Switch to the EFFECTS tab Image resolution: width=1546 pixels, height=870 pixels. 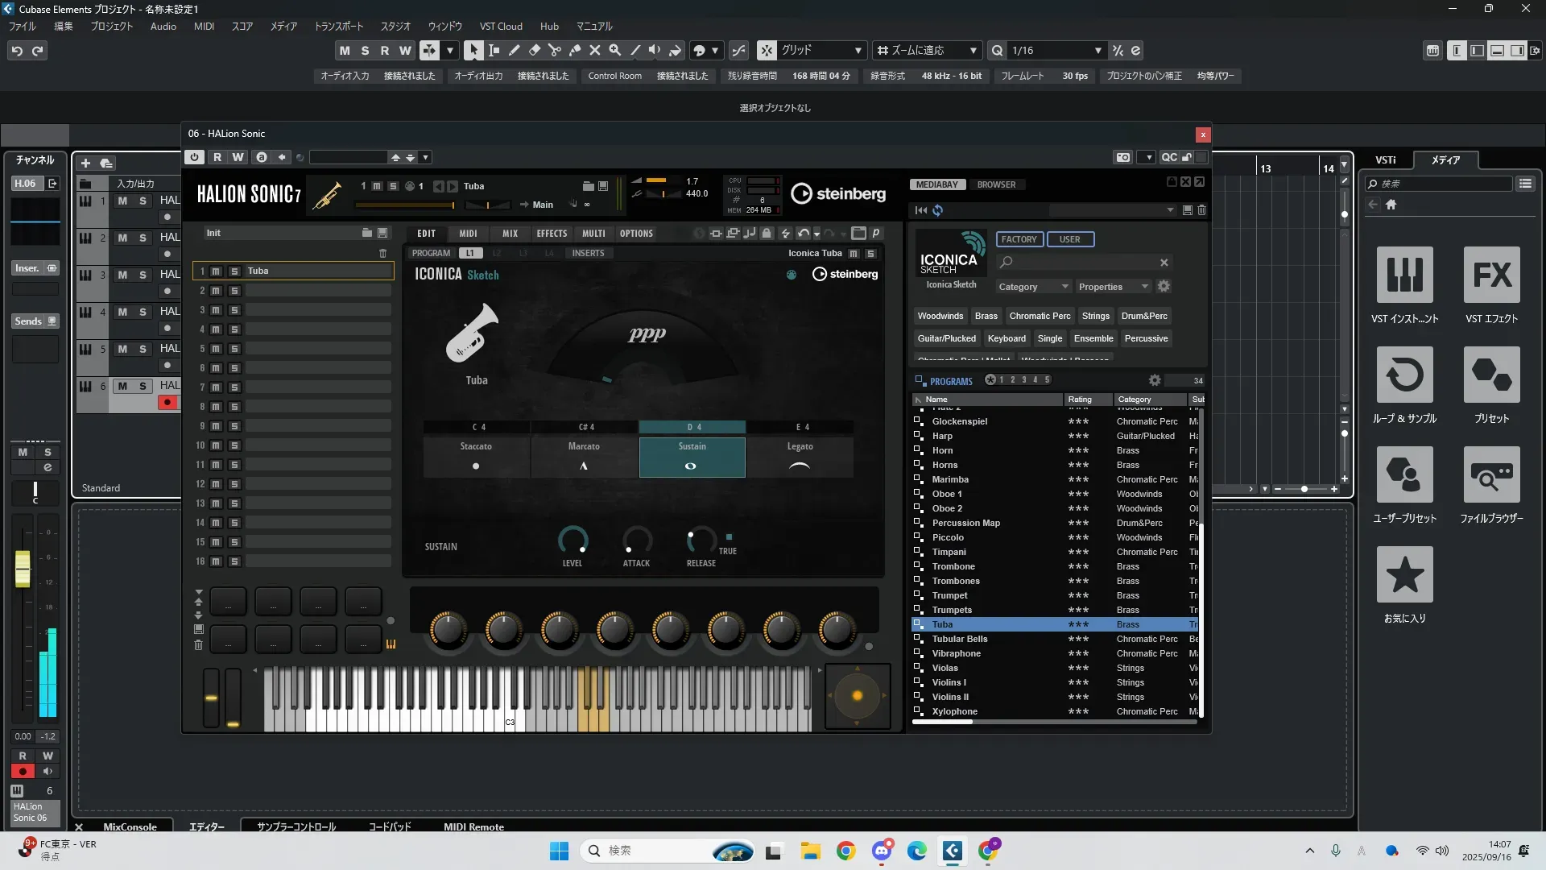pos(552,234)
